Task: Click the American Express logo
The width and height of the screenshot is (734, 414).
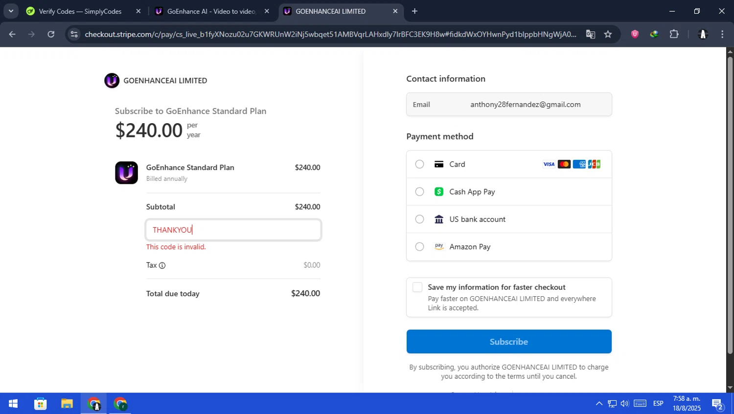Action: point(579,164)
